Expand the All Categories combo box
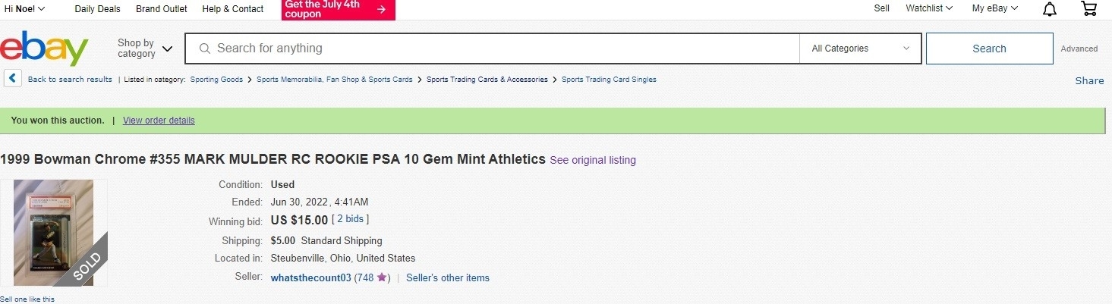The image size is (1112, 304). pyautogui.click(x=860, y=49)
